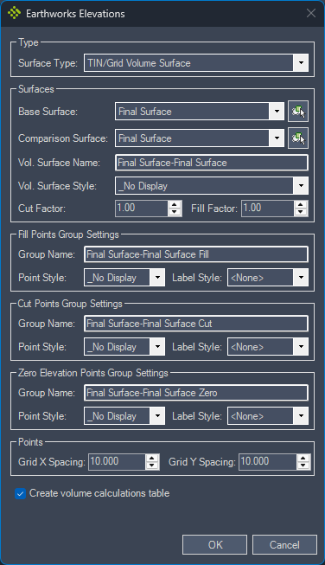Viewport: 325px width, 565px height.
Task: Click Cancel to dismiss dialog
Action: pos(284,544)
